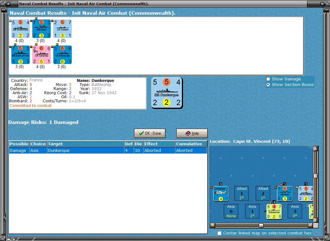
Task: Click the Axis choice cell in results row
Action: (x=38, y=150)
